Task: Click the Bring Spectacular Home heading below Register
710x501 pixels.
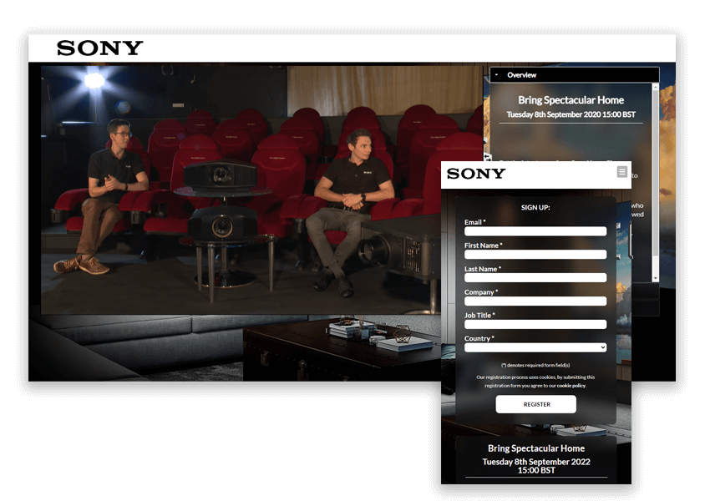Action: pos(536,448)
